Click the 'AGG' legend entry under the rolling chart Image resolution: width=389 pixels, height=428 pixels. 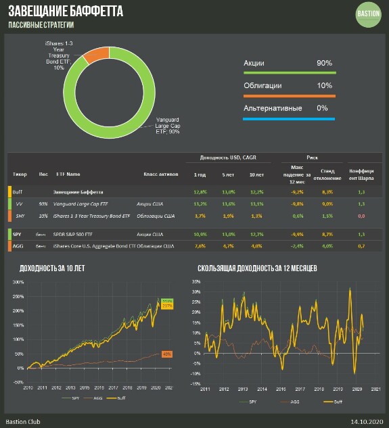point(290,402)
